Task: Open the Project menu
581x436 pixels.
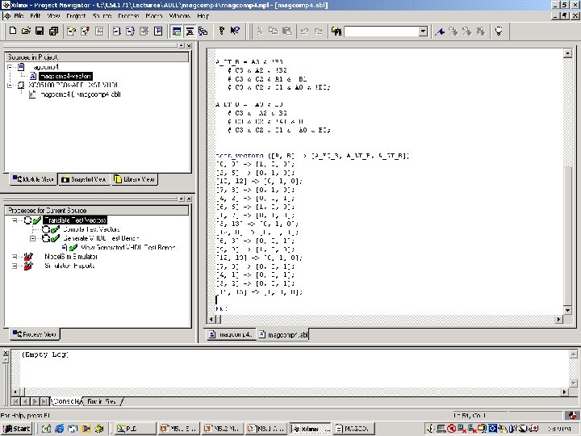Action: [x=76, y=16]
